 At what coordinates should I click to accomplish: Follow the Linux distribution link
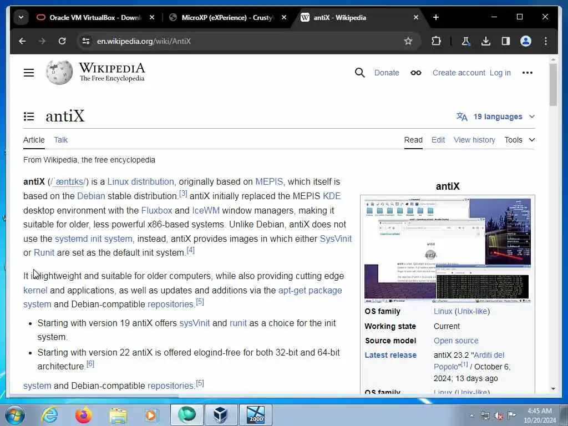tap(141, 181)
